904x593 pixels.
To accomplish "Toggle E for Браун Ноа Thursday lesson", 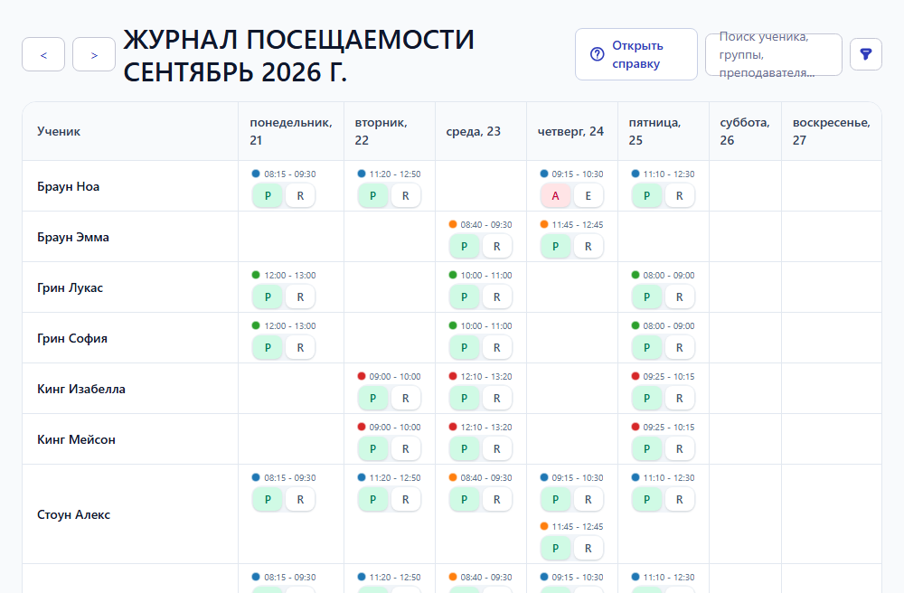I will tap(589, 196).
